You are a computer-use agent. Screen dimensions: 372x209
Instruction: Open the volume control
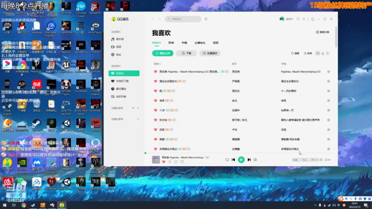pyautogui.click(x=255, y=160)
